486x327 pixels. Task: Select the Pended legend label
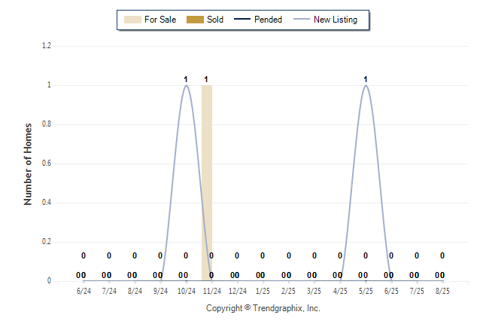[x=268, y=20]
